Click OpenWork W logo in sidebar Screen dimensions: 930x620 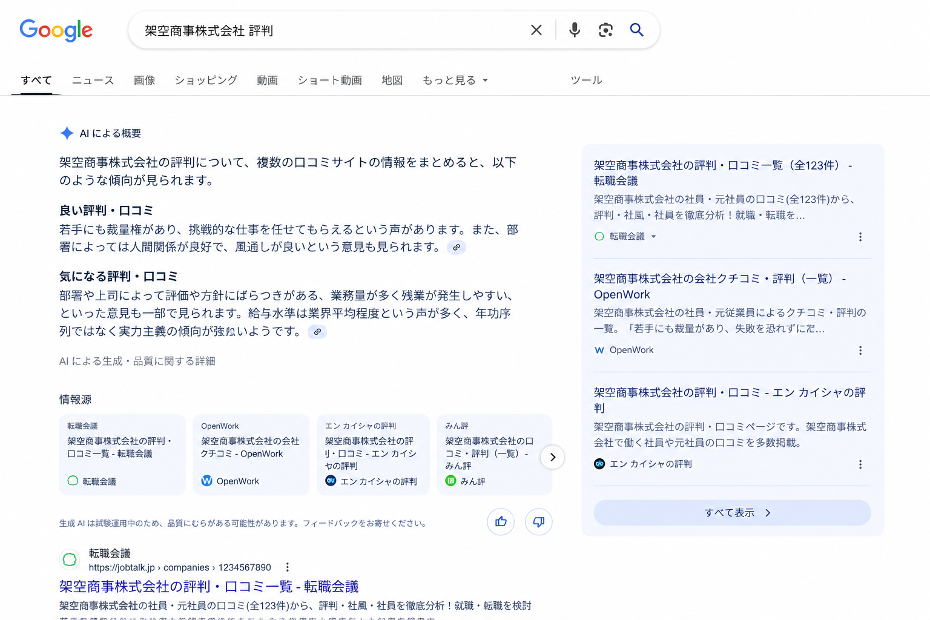tap(599, 351)
